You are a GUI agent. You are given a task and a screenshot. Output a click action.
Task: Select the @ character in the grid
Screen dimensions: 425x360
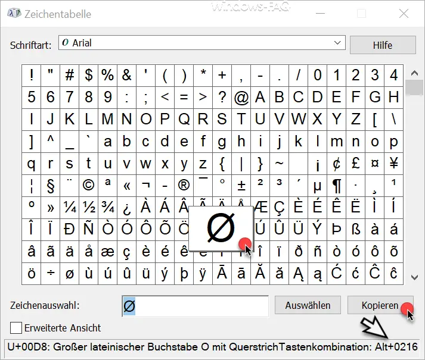click(x=241, y=98)
